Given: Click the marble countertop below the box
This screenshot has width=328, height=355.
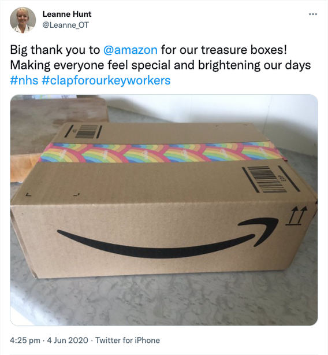Looking at the screenshot, I should click(164, 301).
